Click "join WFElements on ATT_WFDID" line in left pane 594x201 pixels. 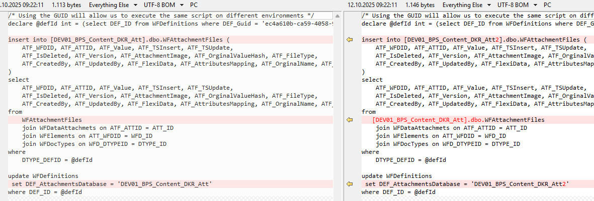88,136
